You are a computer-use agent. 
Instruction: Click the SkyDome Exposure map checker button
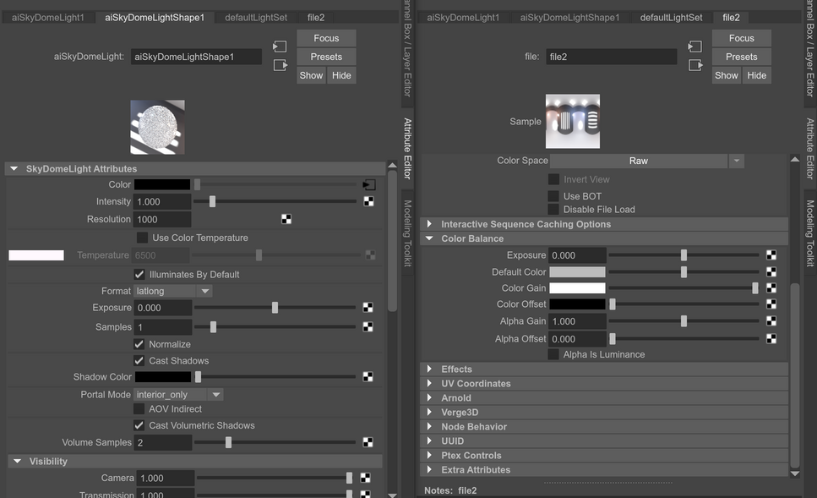point(368,308)
